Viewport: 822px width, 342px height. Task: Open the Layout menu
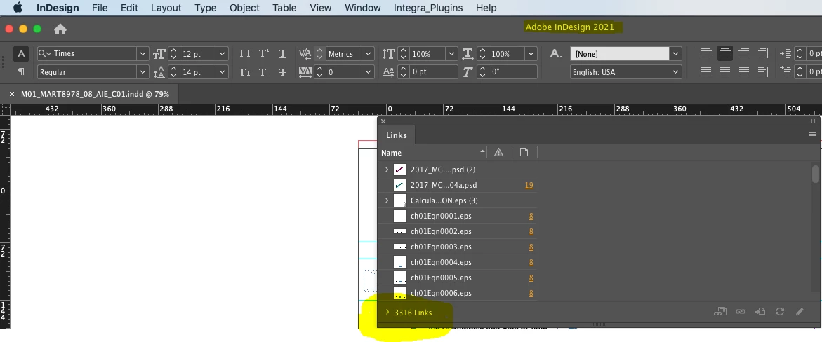[x=166, y=8]
